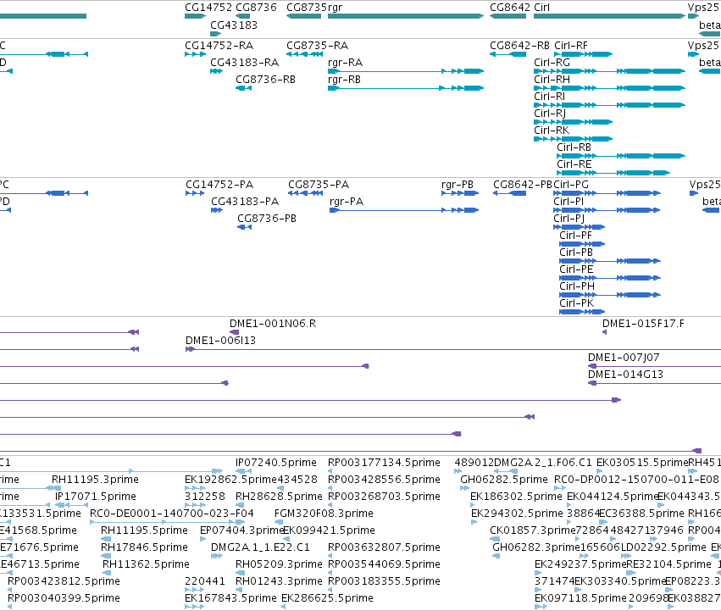Select Cirl-PJ protein label

(569, 219)
